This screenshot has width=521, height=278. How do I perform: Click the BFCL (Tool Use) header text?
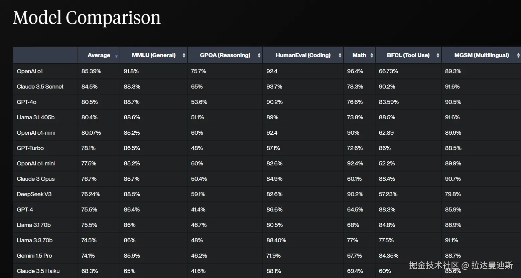(408, 55)
